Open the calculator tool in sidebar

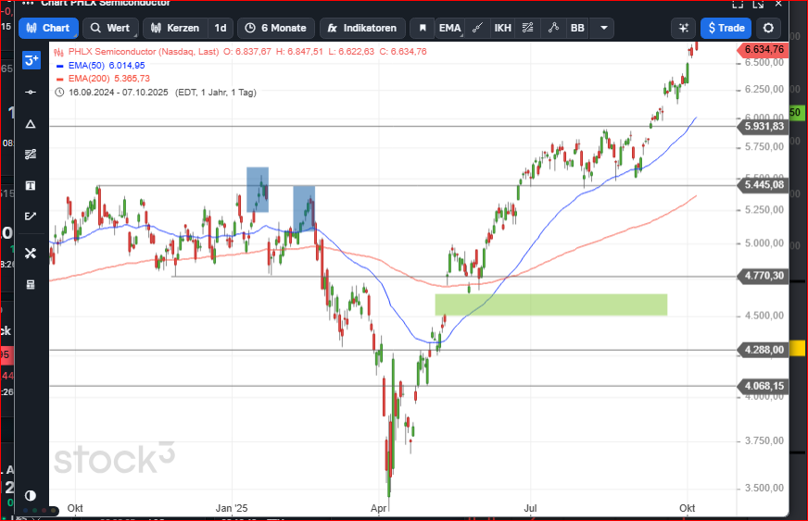31,284
